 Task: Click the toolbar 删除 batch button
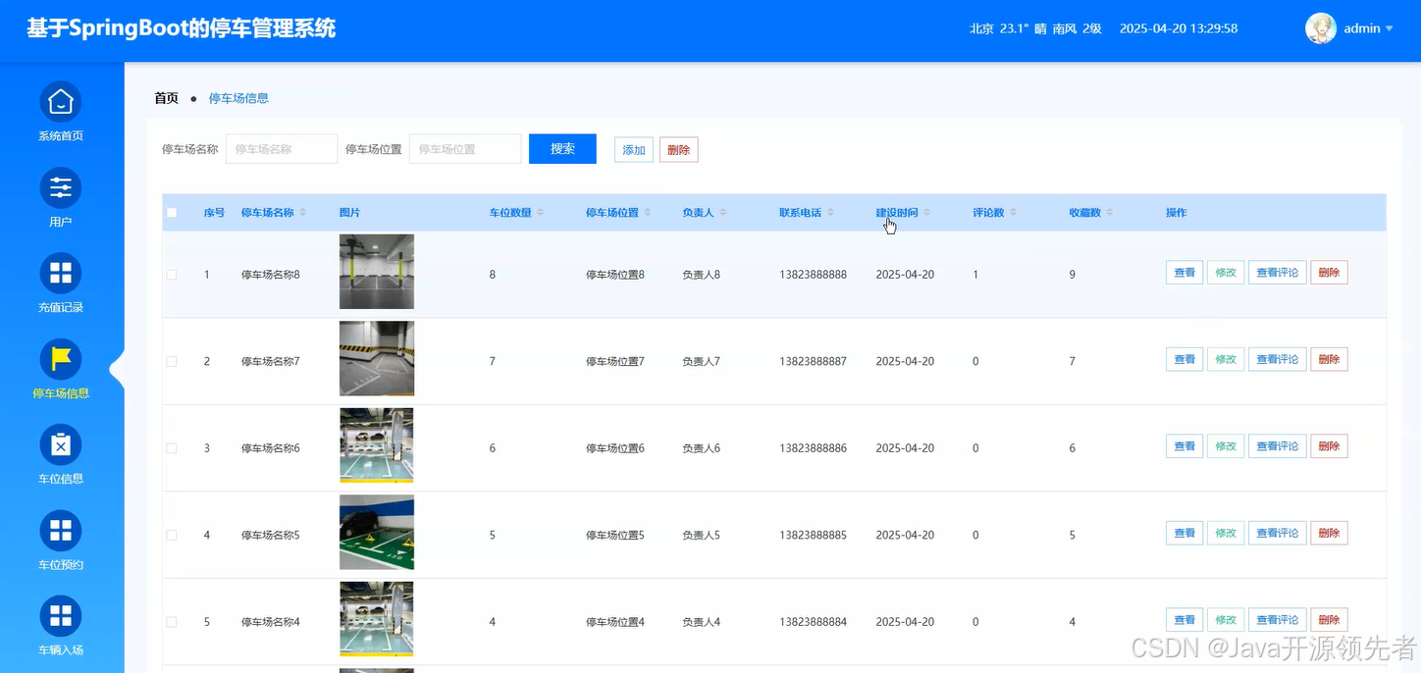[678, 150]
